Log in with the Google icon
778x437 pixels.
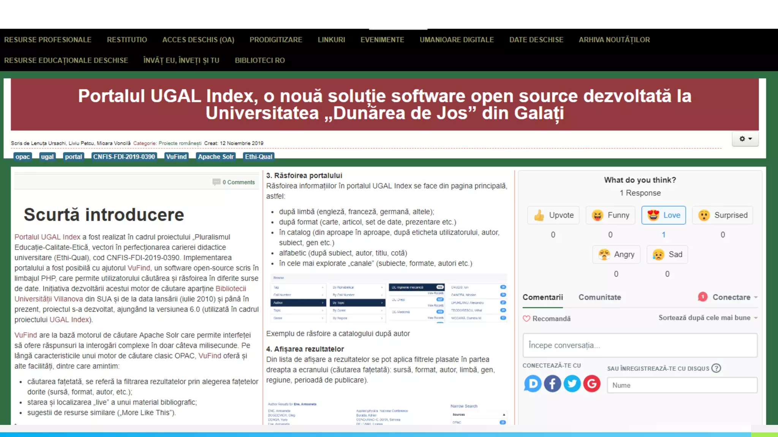592,384
